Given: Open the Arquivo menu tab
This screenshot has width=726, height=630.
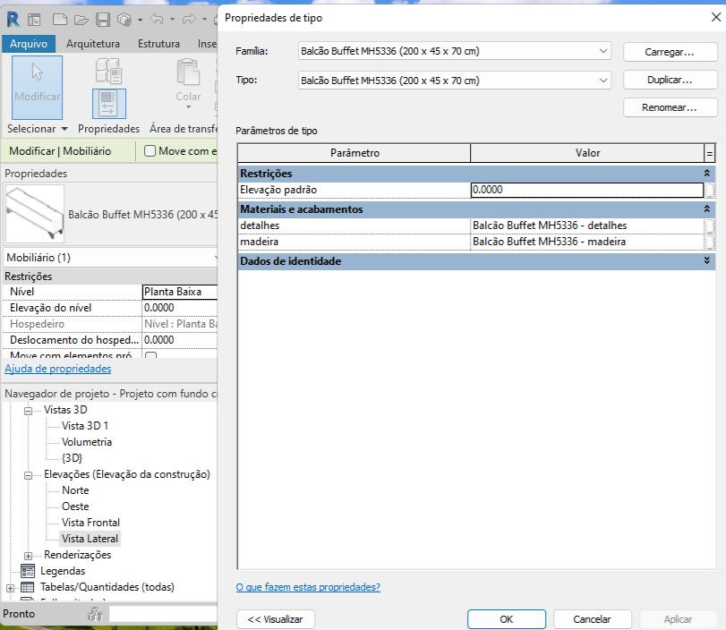Looking at the screenshot, I should 29,44.
